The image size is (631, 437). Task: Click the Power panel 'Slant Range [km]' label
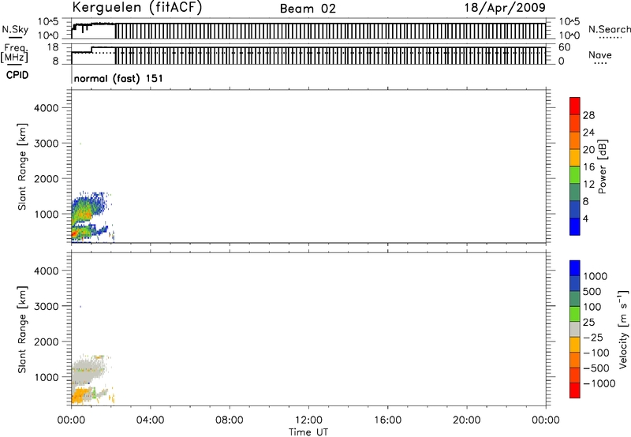pos(22,166)
